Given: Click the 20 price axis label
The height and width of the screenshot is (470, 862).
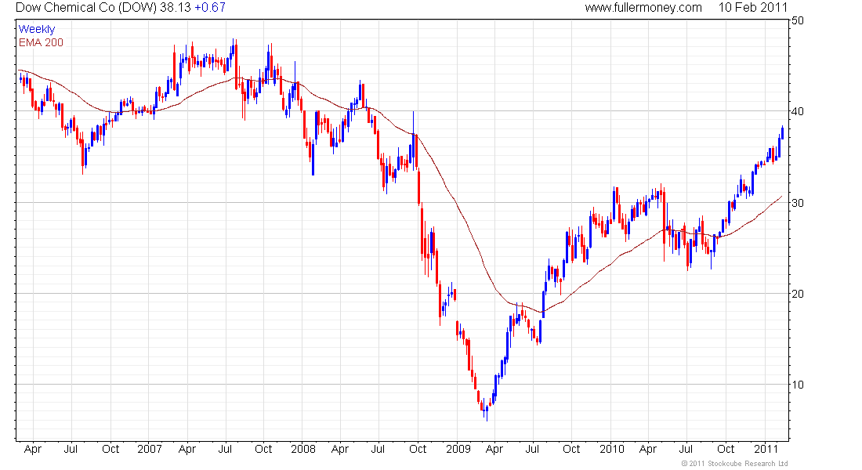Looking at the screenshot, I should tap(797, 294).
